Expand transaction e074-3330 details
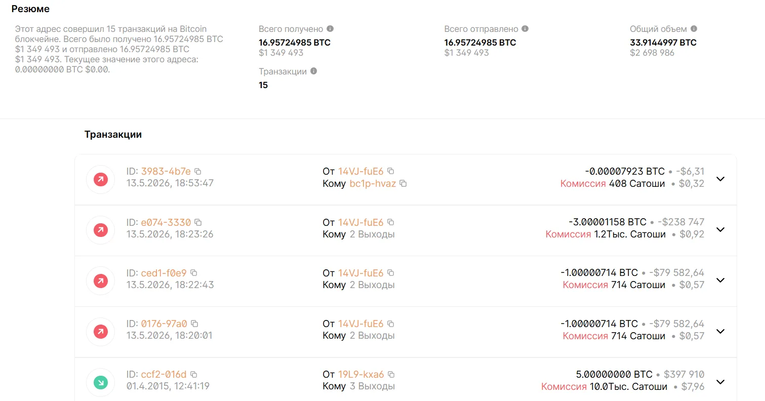The image size is (765, 401). [720, 229]
